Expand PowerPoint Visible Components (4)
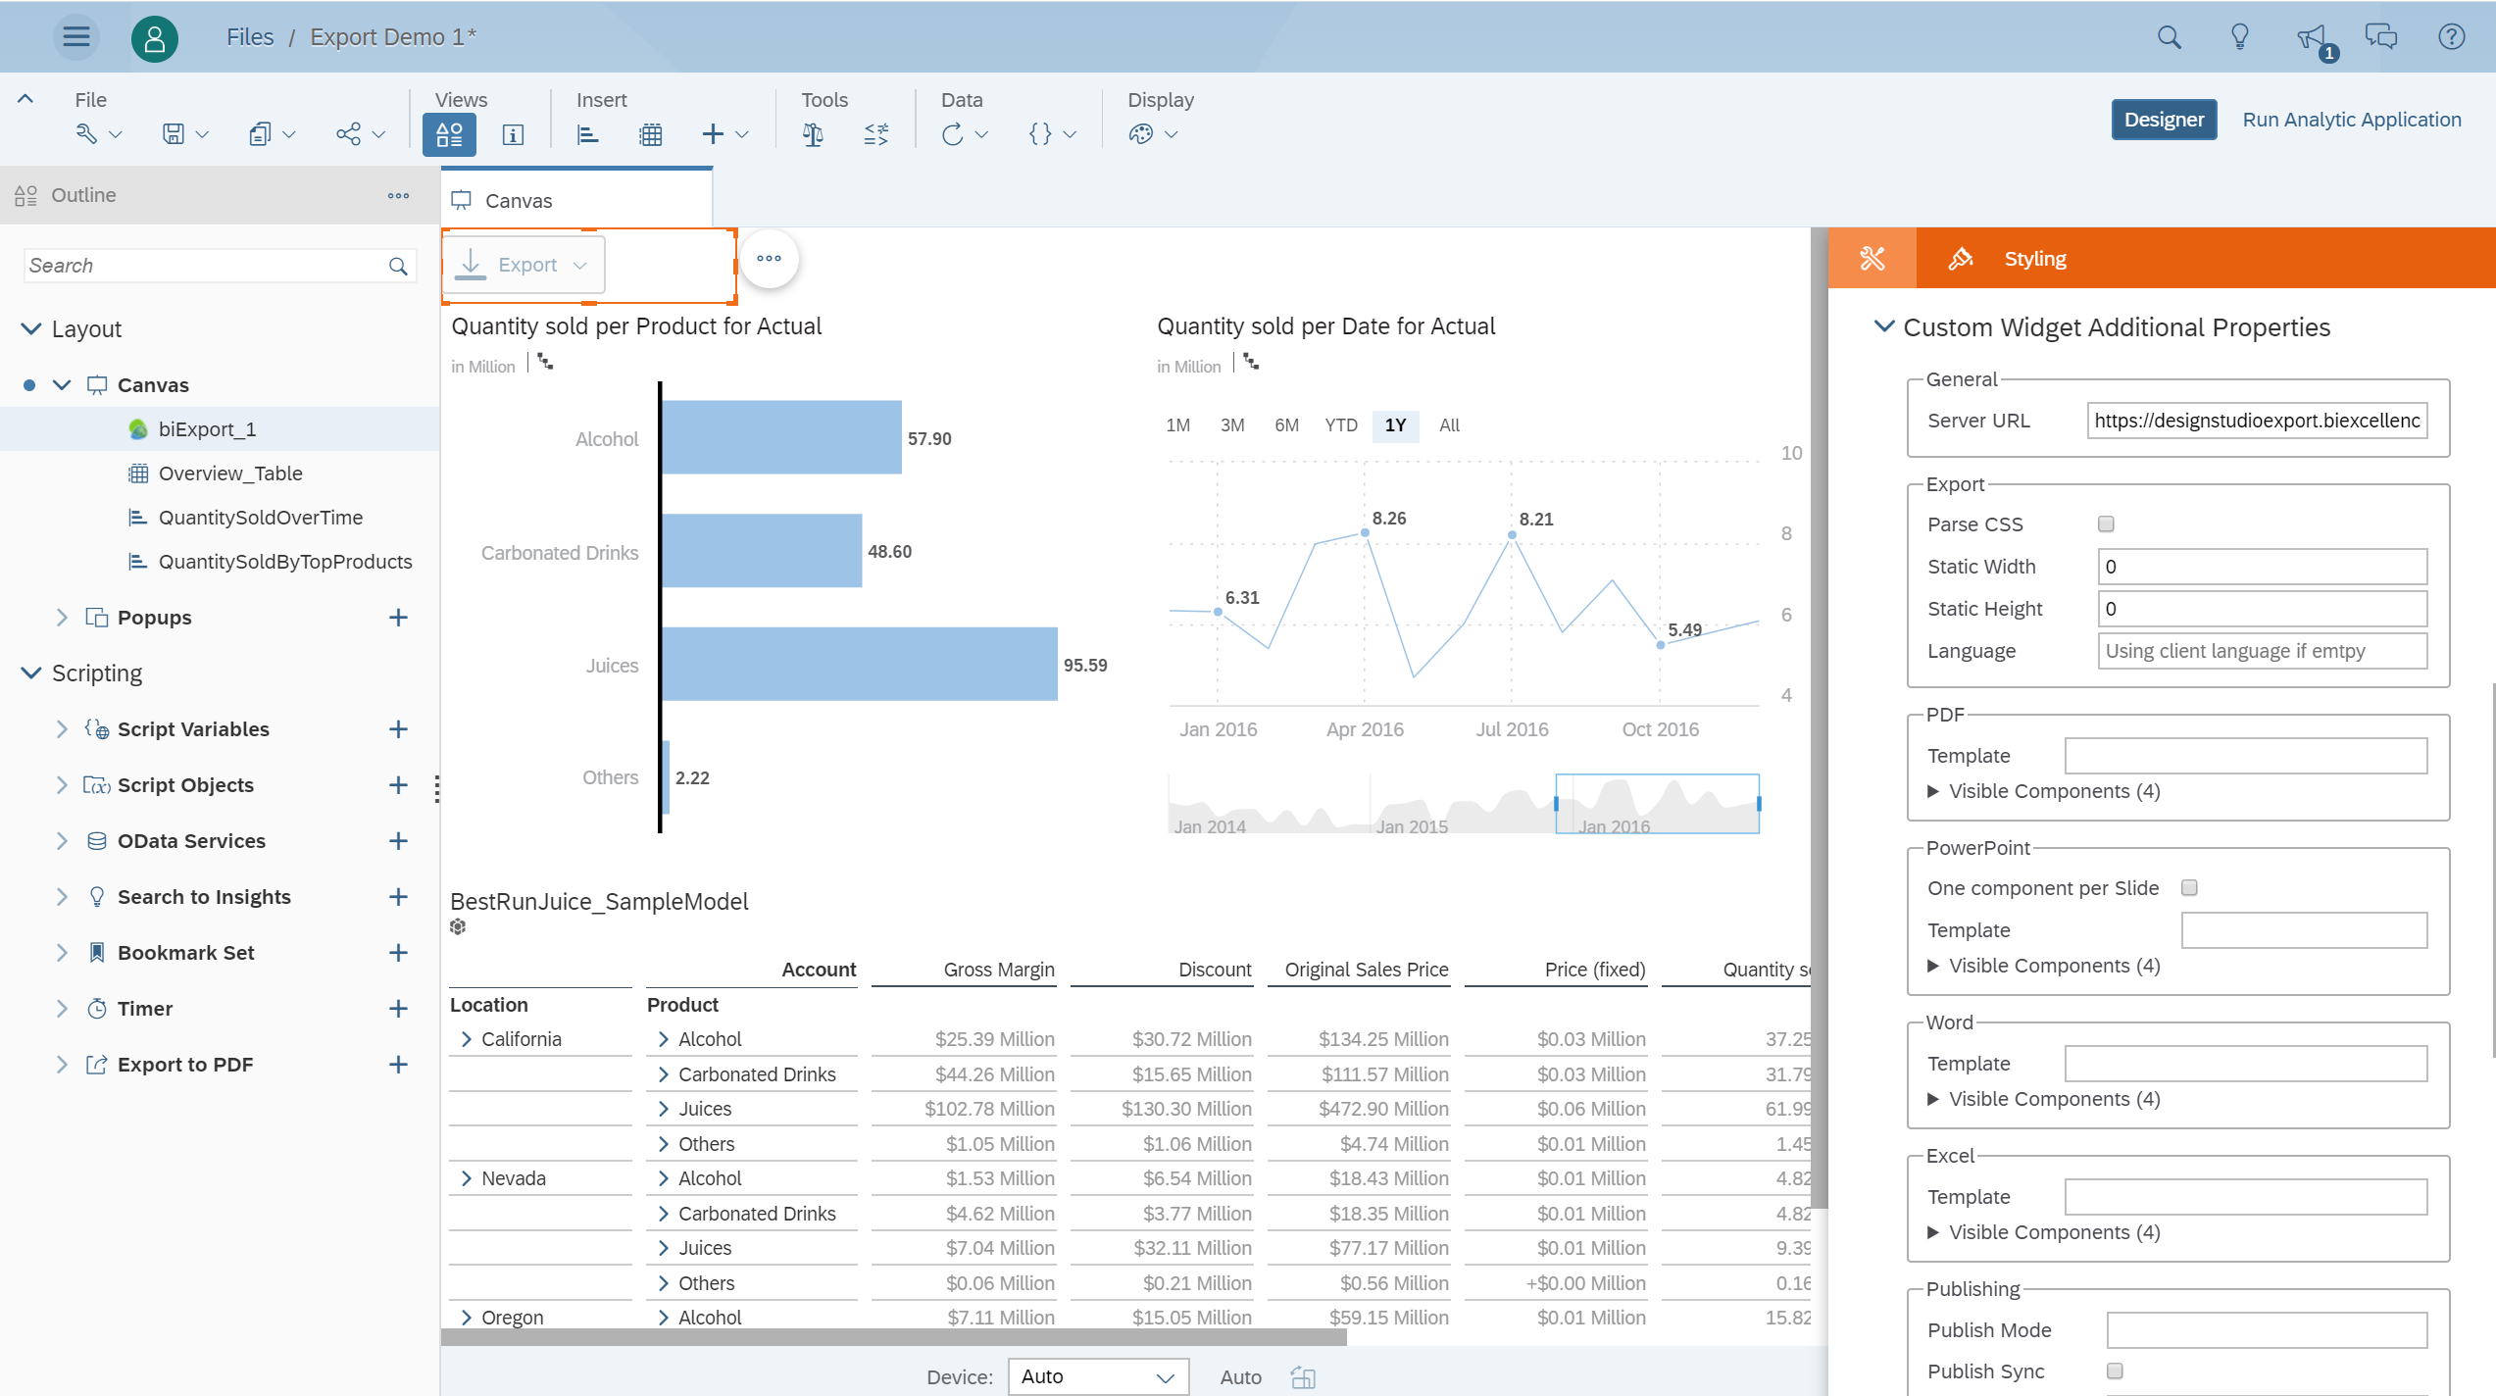The image size is (2496, 1396). pos(2043,966)
